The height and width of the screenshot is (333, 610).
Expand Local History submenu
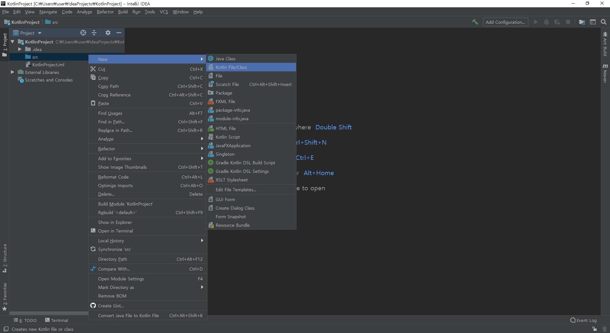click(147, 241)
